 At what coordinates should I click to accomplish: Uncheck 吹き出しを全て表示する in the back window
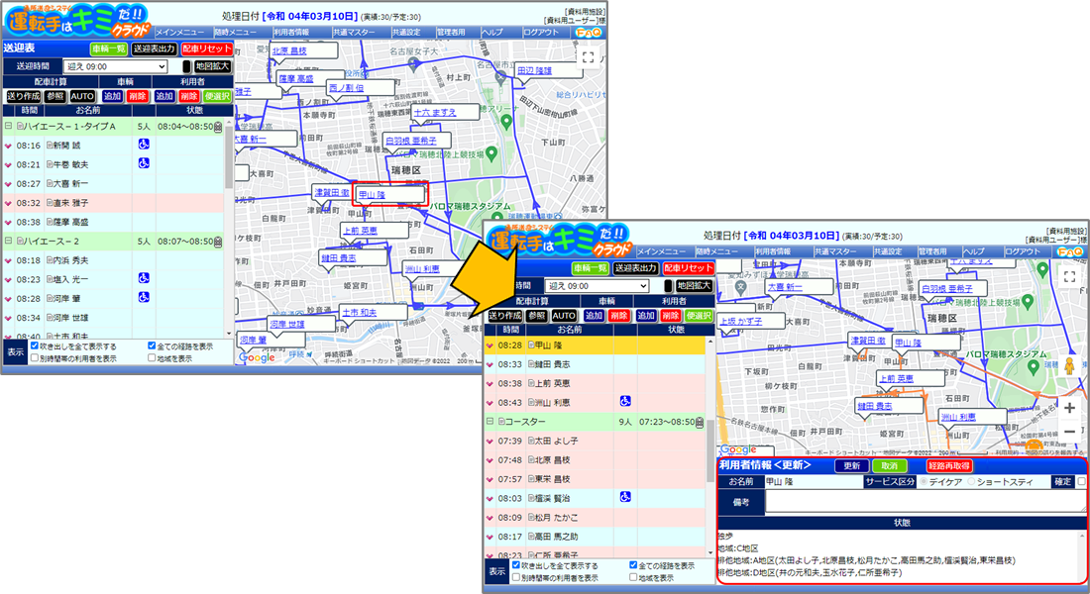[x=35, y=346]
